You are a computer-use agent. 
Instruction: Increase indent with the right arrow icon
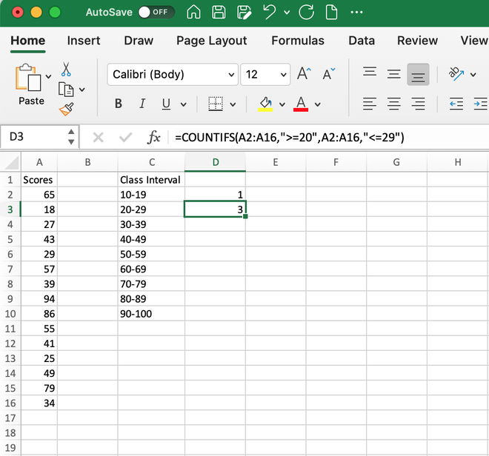[481, 104]
